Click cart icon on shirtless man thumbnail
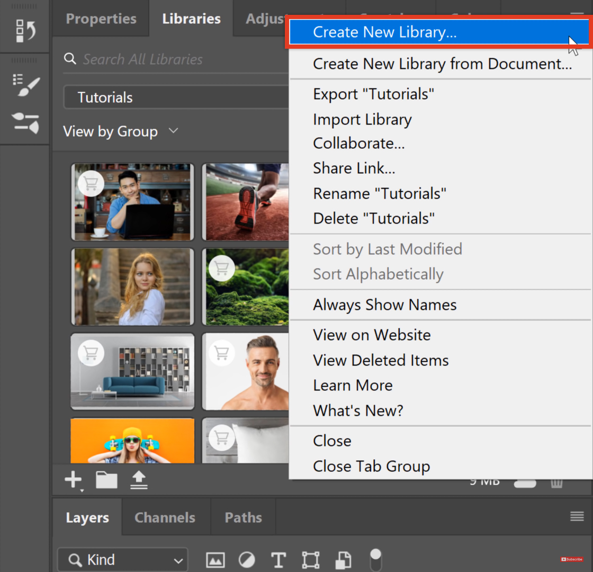This screenshot has height=572, width=593. (x=222, y=353)
